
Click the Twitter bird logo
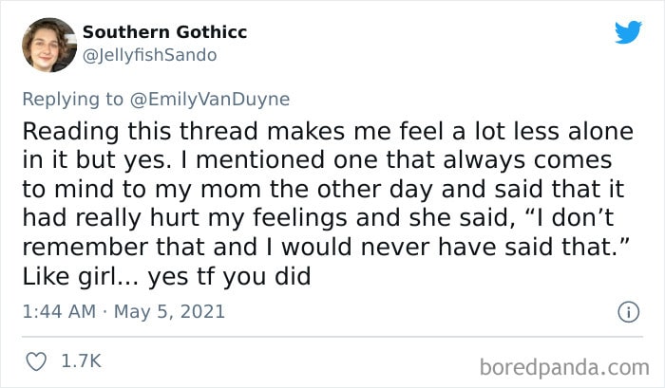[x=628, y=32]
